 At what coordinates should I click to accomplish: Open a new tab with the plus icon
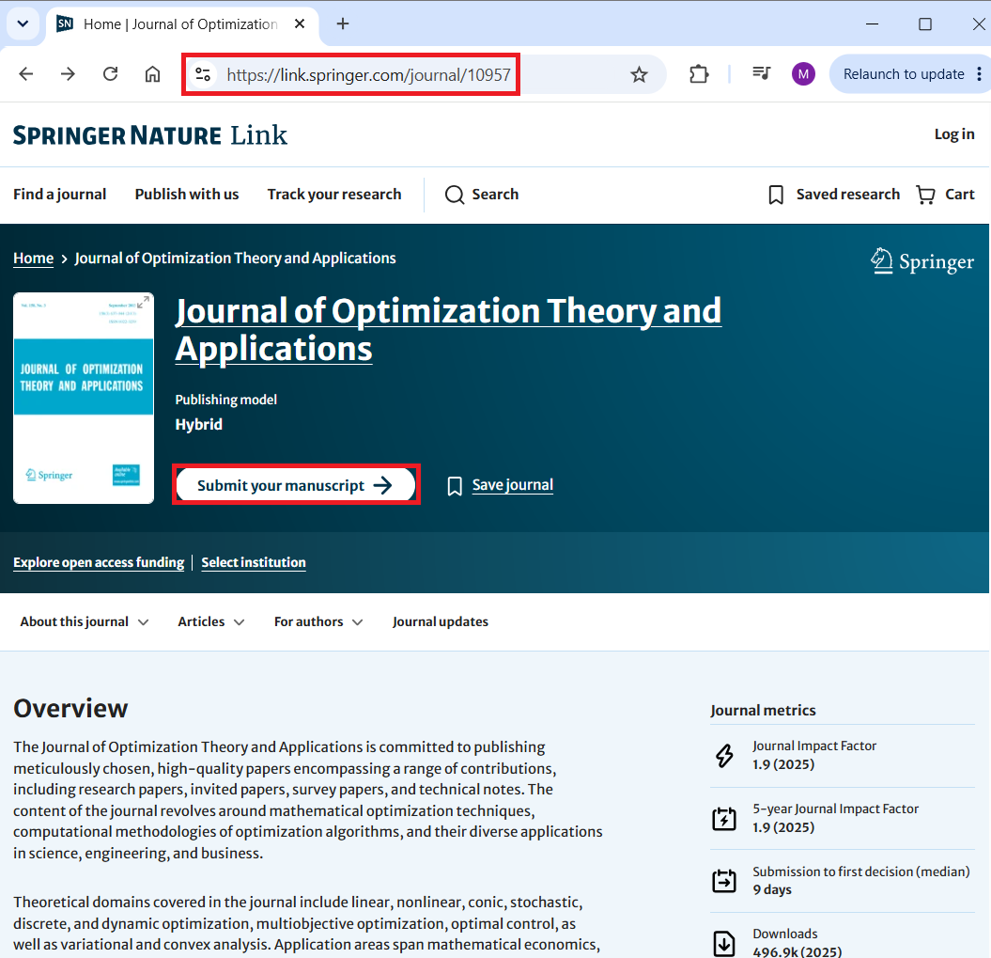pos(343,24)
